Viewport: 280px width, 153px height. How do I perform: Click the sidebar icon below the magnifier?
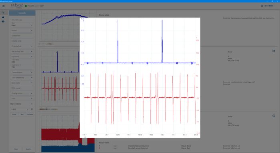click(3, 17)
